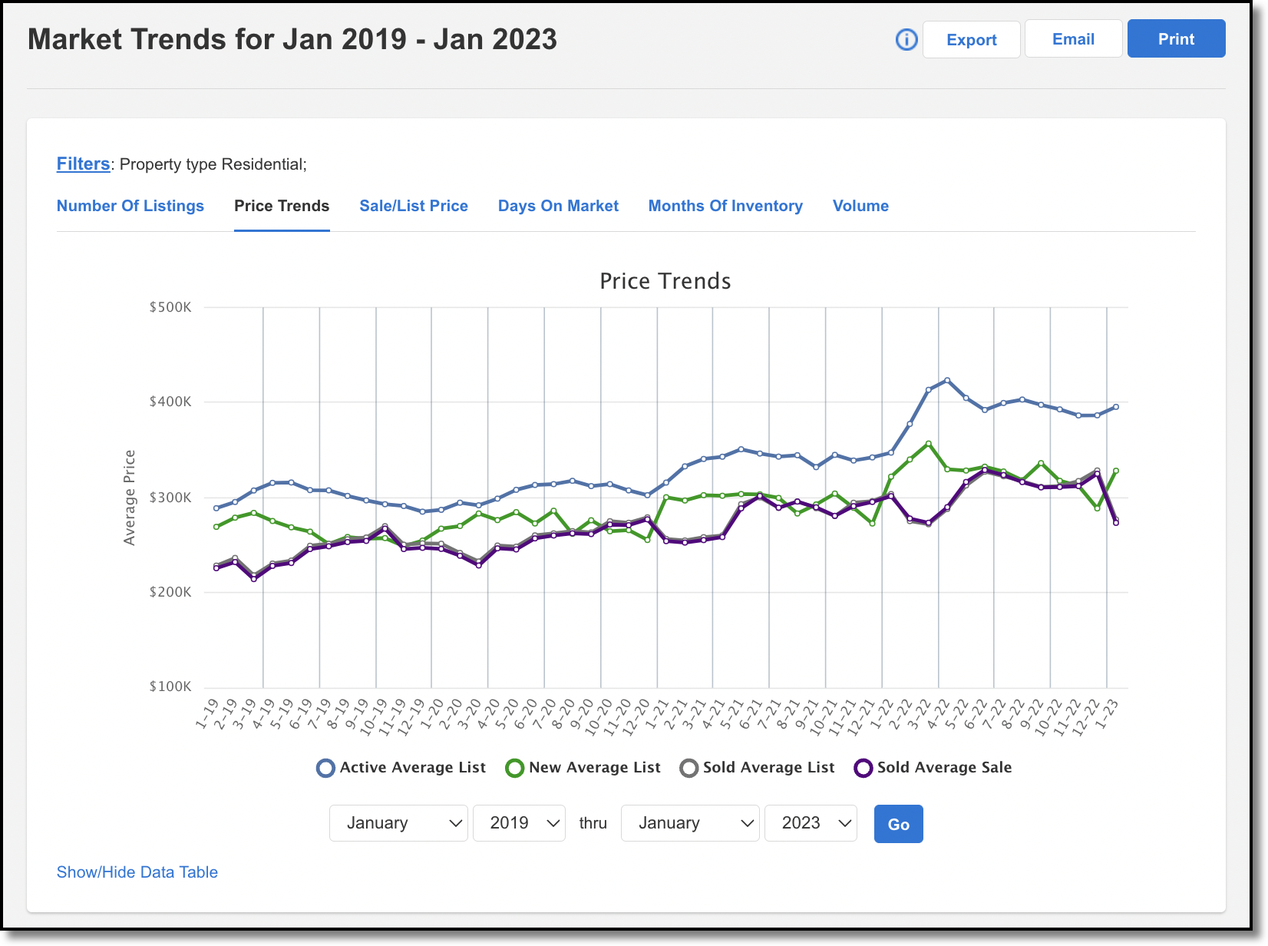Print the market trends report
The width and height of the screenshot is (1268, 946).
click(x=1176, y=38)
